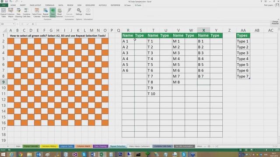
Task: Click the horizontal sheet scrollbar
Action: pos(246,147)
